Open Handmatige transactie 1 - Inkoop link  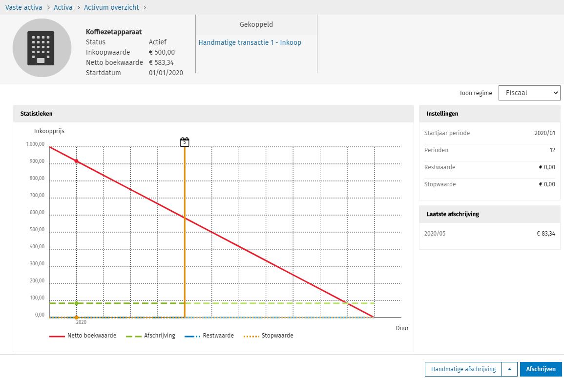(x=250, y=42)
